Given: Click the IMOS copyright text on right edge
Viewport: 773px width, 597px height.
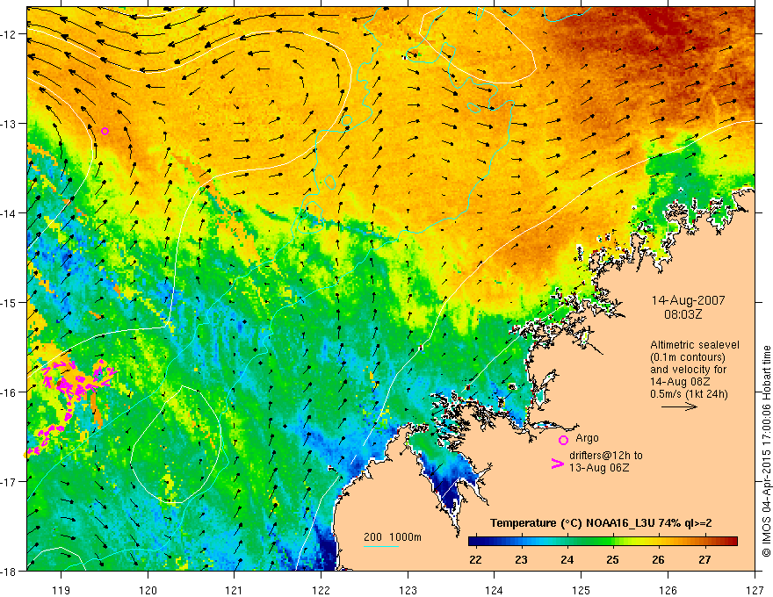Looking at the screenshot, I should (x=766, y=451).
